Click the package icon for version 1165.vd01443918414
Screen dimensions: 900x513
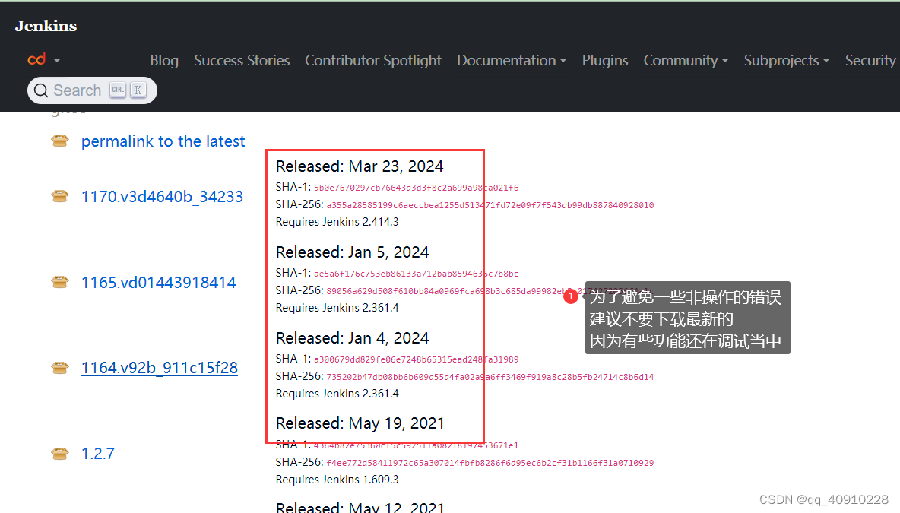[60, 282]
